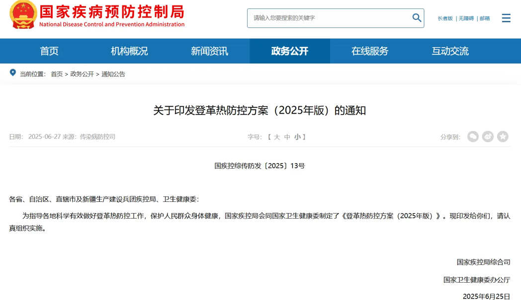The height and width of the screenshot is (300, 521).
Task: Click the national emblem logo
Action: (23, 15)
